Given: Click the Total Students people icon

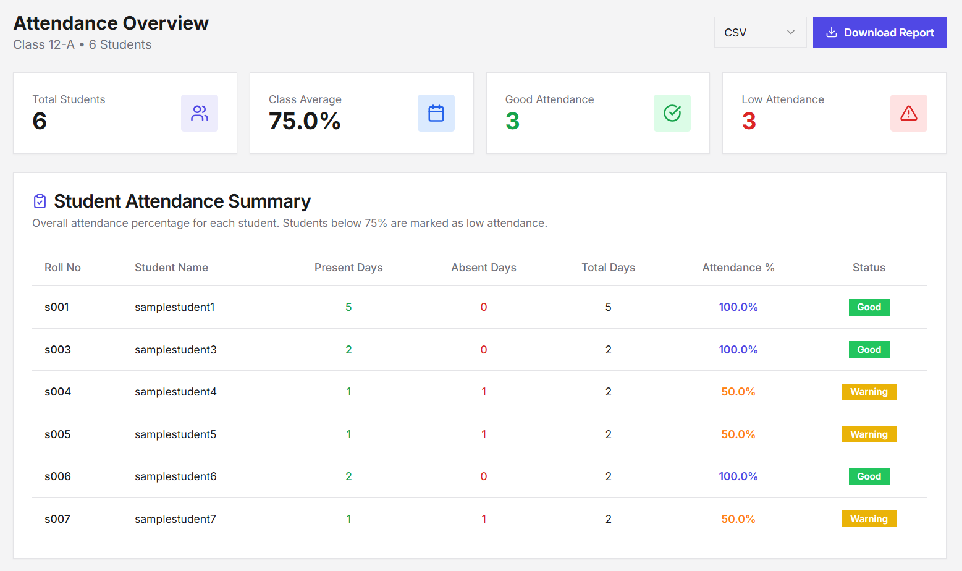Looking at the screenshot, I should click(199, 113).
